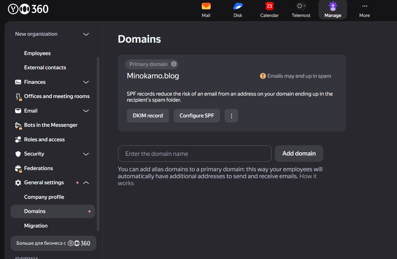The height and width of the screenshot is (259, 397).
Task: Click the Configure SPF button
Action: [x=197, y=116]
